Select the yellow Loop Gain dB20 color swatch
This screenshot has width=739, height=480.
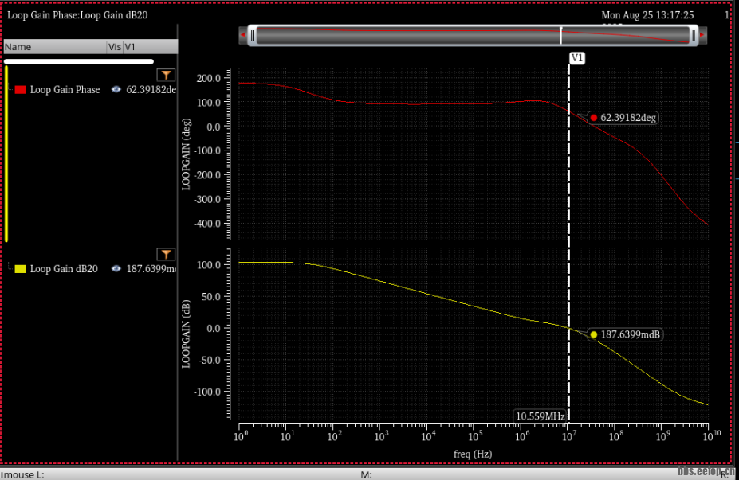tap(20, 269)
